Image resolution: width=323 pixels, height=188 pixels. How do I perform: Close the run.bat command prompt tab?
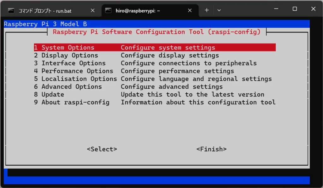pos(93,10)
